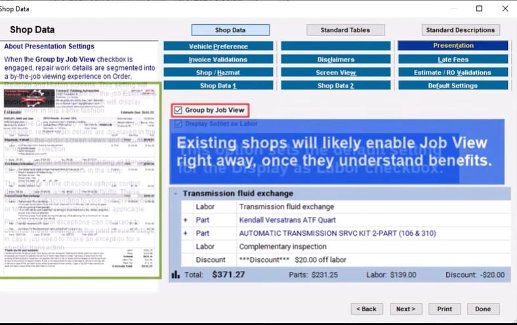Viewport: 517px width, 325px height.
Task: Open Estimate / RO Validations section
Action: [x=453, y=73]
